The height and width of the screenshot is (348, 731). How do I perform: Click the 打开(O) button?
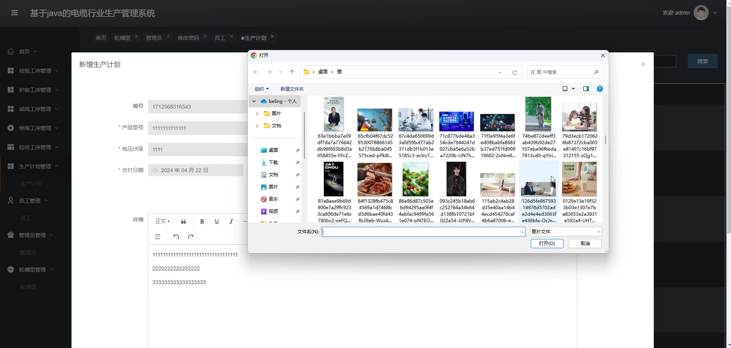click(547, 244)
